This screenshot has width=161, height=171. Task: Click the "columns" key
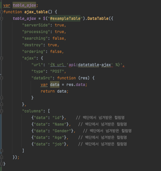32,111
